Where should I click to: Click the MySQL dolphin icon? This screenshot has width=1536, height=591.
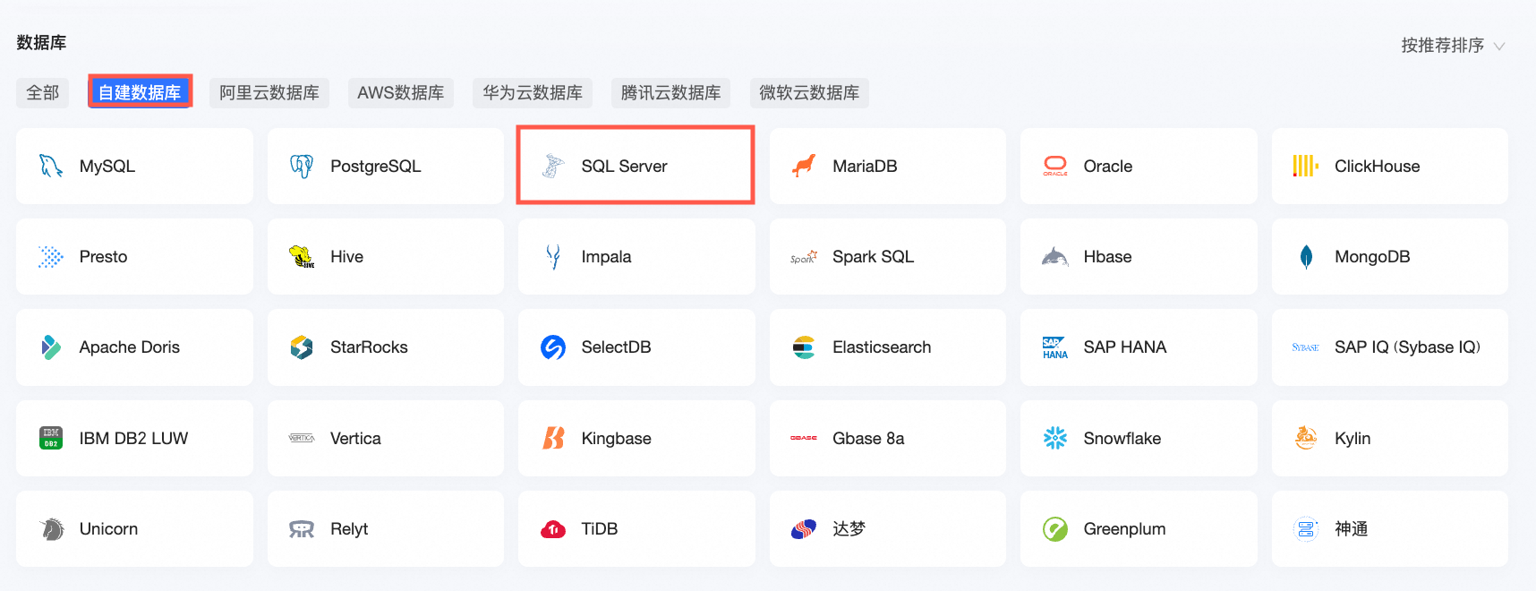(51, 166)
